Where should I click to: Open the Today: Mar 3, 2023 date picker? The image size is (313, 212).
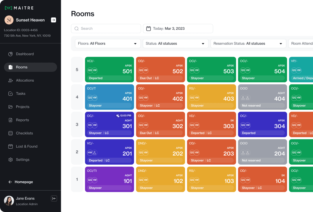pos(178,28)
